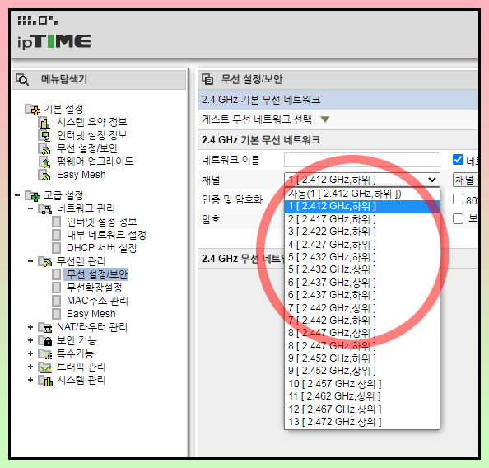
Task: Open 펌웨어 업그레이드 page
Action: coord(95,161)
